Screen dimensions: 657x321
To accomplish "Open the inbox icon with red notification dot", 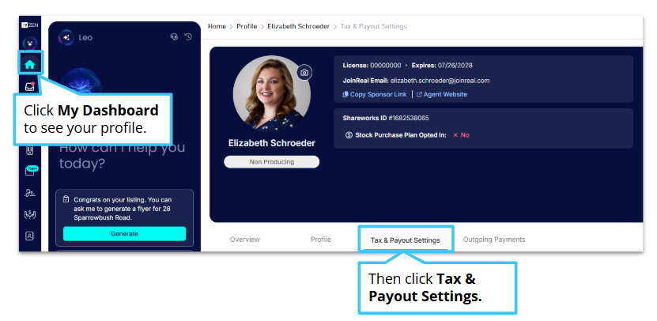I will pos(30,87).
